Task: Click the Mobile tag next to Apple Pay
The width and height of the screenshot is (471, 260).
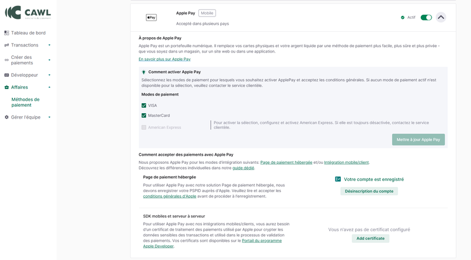Action: tap(207, 13)
